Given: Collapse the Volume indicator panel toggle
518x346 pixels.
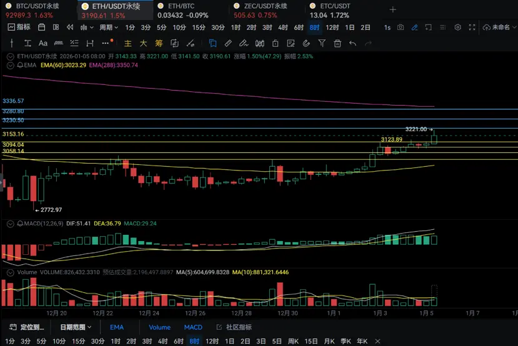Looking at the screenshot, I should coord(10,272).
